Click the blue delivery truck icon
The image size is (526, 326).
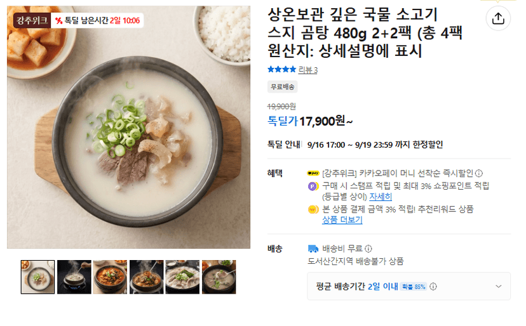313,249
